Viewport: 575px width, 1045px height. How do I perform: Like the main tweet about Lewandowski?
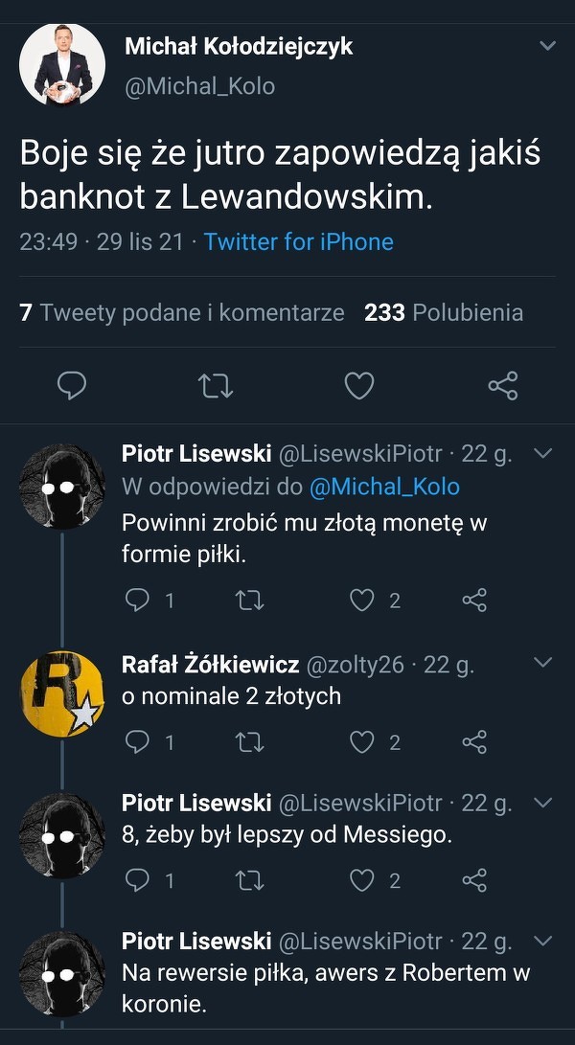tap(358, 386)
